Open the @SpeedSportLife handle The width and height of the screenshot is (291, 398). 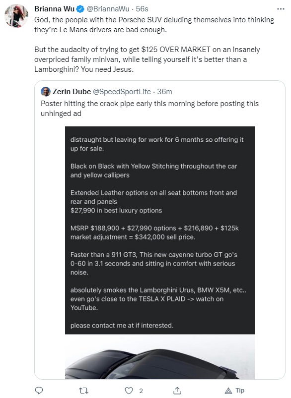(x=122, y=92)
